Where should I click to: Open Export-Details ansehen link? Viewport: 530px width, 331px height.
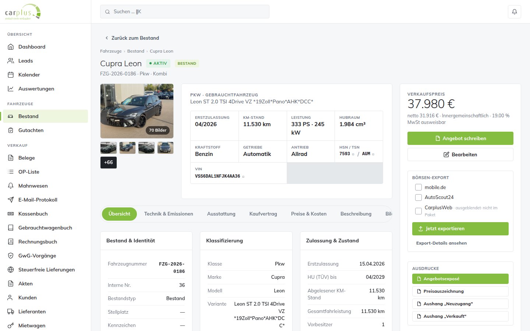pyautogui.click(x=441, y=243)
